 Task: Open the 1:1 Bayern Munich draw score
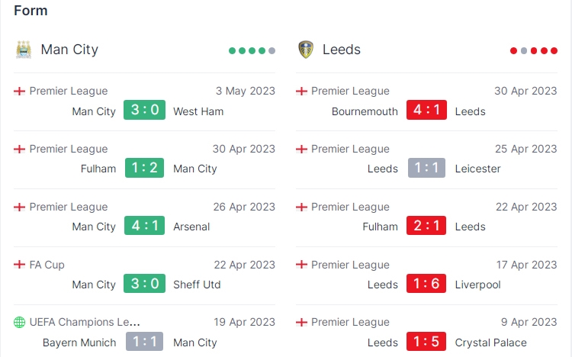[x=144, y=342]
